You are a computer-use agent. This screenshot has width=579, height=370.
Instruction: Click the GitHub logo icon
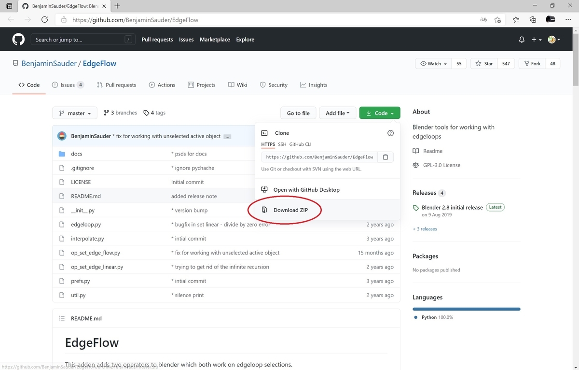pos(18,40)
